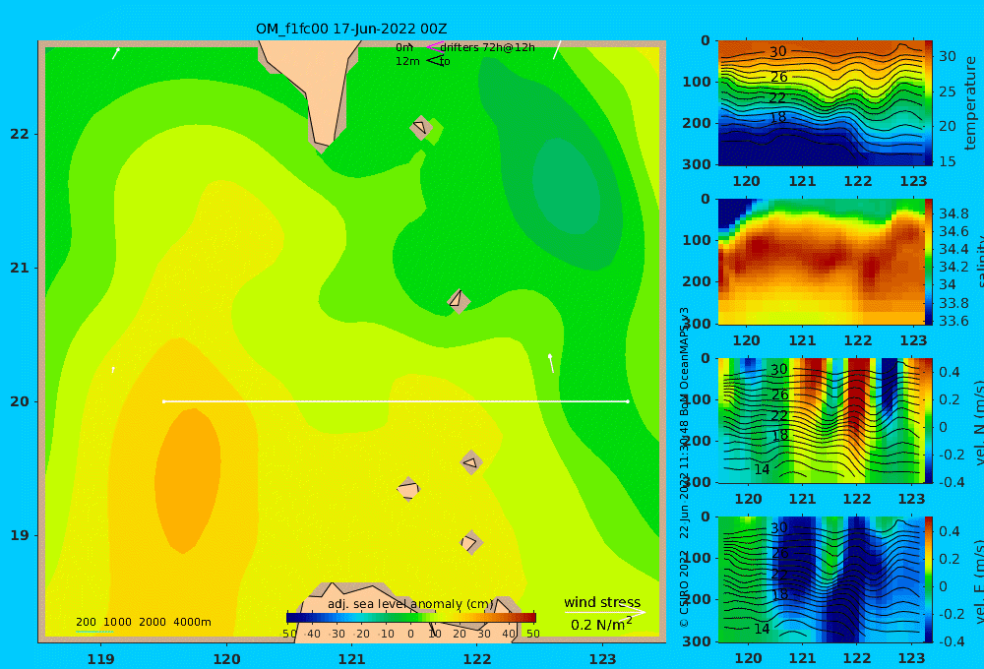Select the adj. sea level anomaly color bar

pos(411,618)
